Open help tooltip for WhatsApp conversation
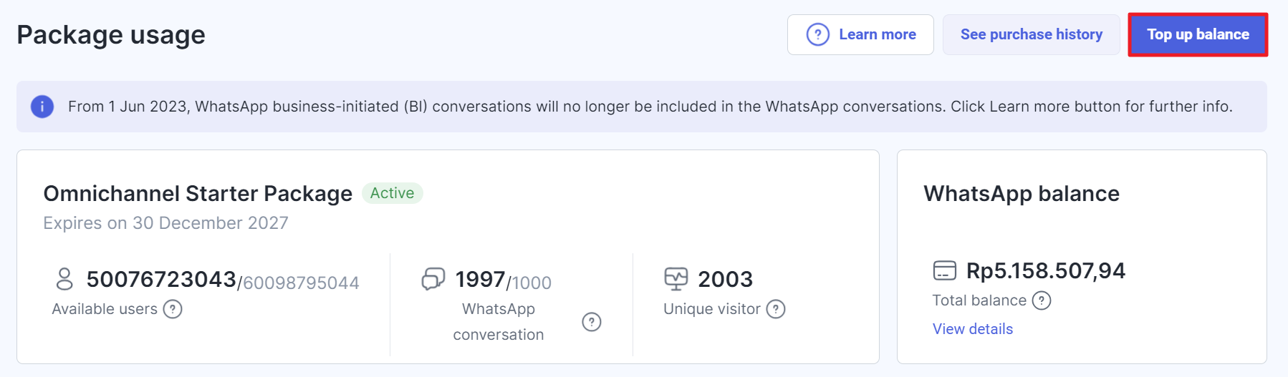This screenshot has height=377, width=1288. (591, 322)
